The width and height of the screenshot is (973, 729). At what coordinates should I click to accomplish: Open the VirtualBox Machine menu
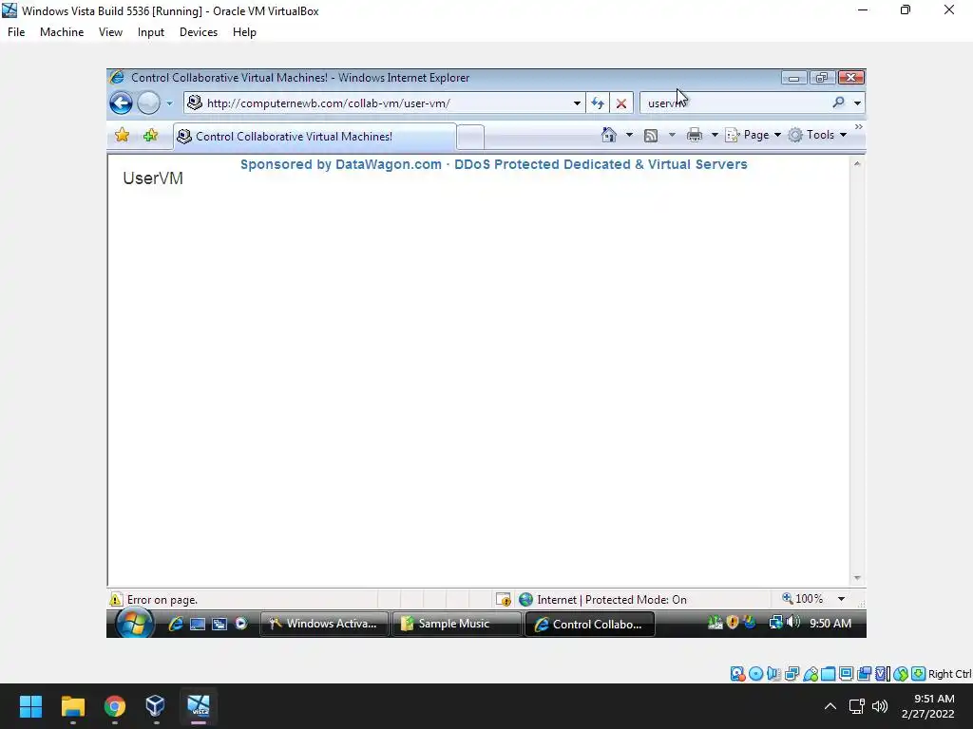(x=62, y=32)
